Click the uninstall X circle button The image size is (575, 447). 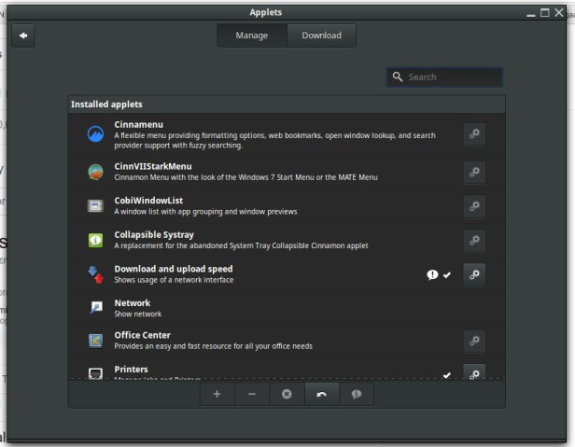tap(287, 394)
